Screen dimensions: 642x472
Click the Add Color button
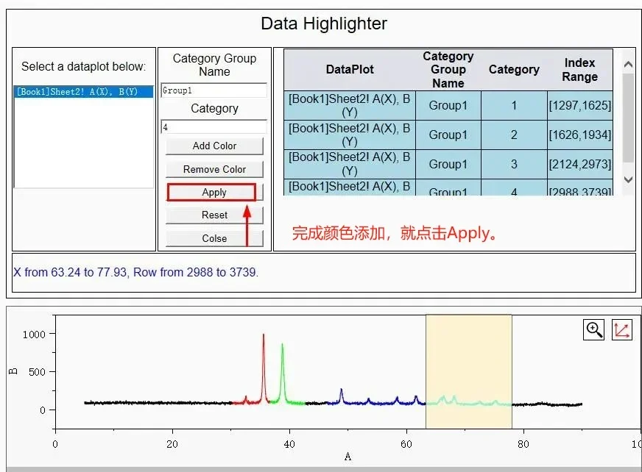[x=214, y=146]
